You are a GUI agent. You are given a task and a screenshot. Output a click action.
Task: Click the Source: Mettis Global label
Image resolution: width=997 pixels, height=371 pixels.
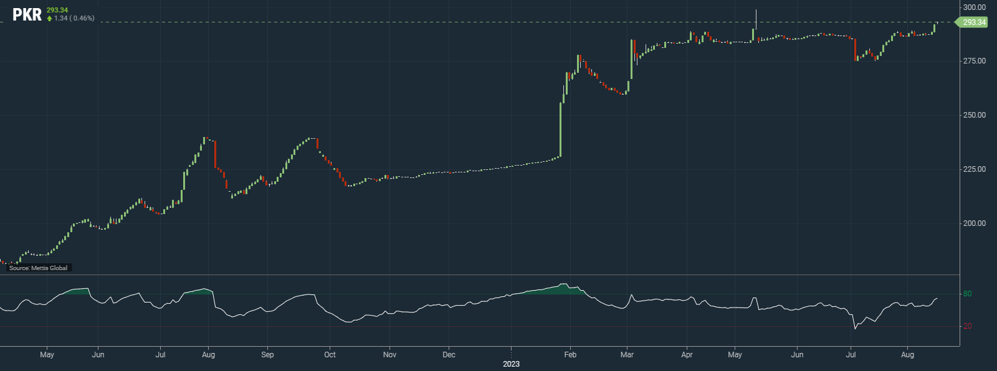click(x=39, y=268)
